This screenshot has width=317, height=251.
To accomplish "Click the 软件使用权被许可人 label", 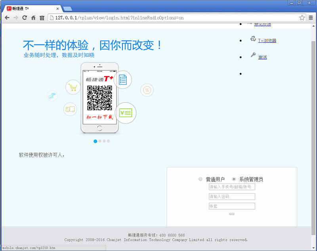I will tap(42, 155).
